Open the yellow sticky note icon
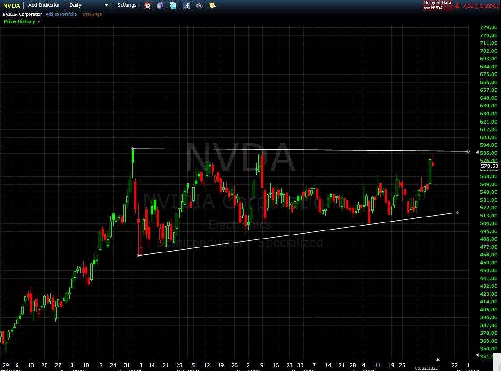 pyautogui.click(x=212, y=5)
